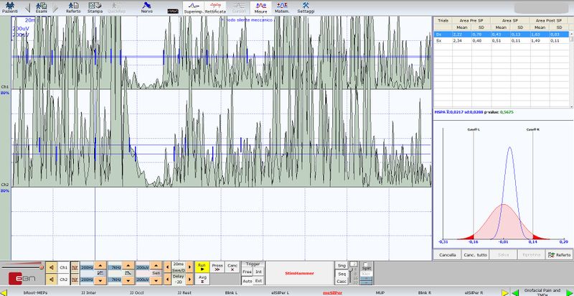The width and height of the screenshot is (574, 296).
Task: Open the Stampa print tool
Action: click(x=95, y=9)
